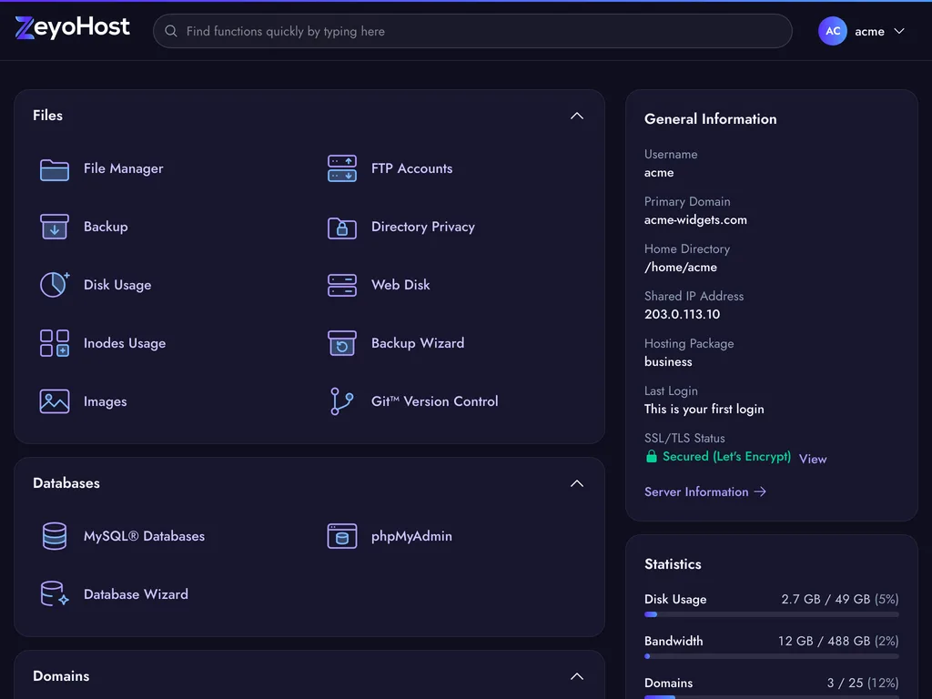Click the MySQL Databases cylinder icon

point(54,536)
